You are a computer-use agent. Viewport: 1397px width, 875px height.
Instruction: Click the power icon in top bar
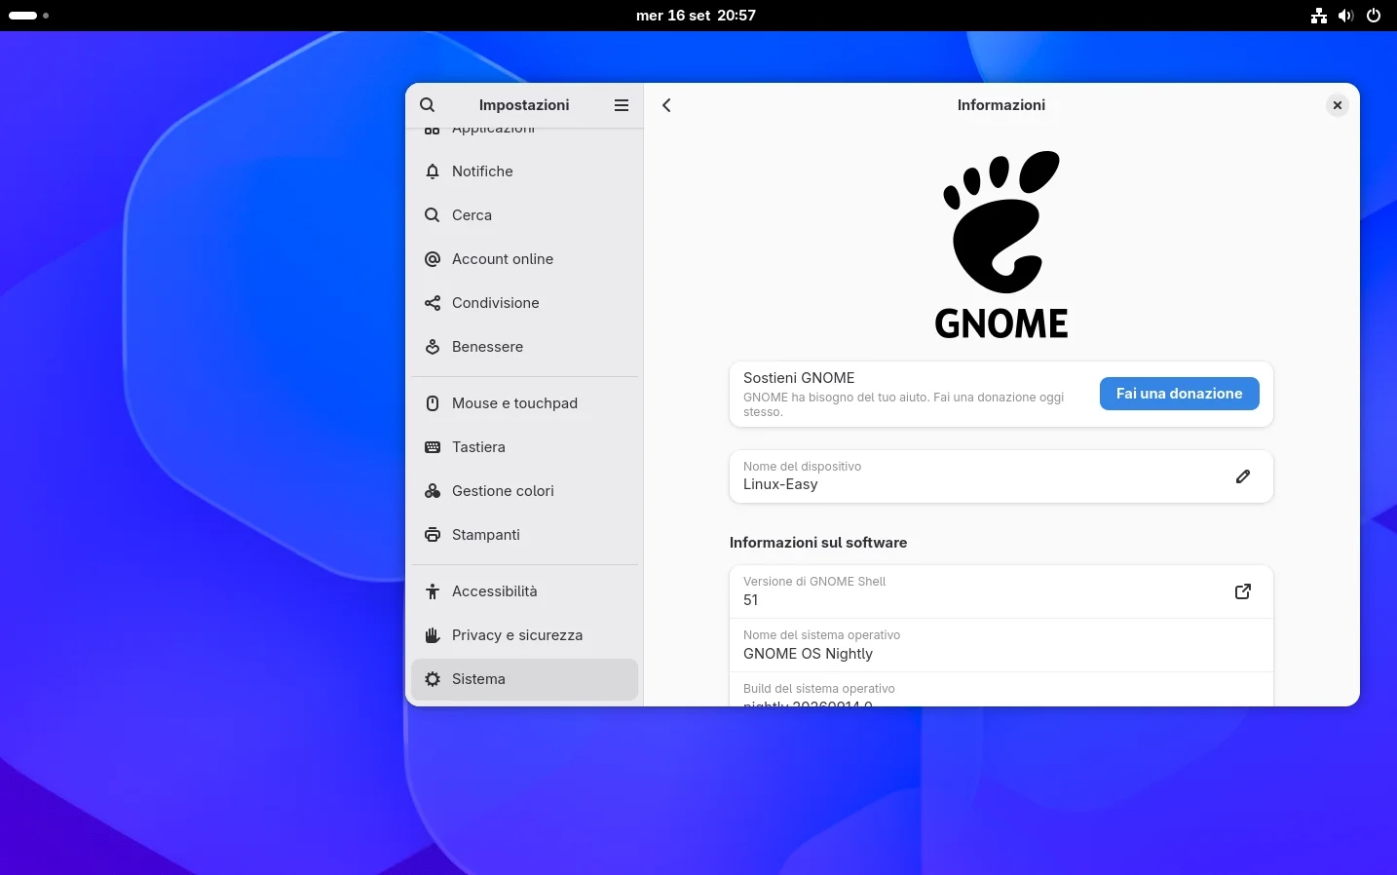1374,16
